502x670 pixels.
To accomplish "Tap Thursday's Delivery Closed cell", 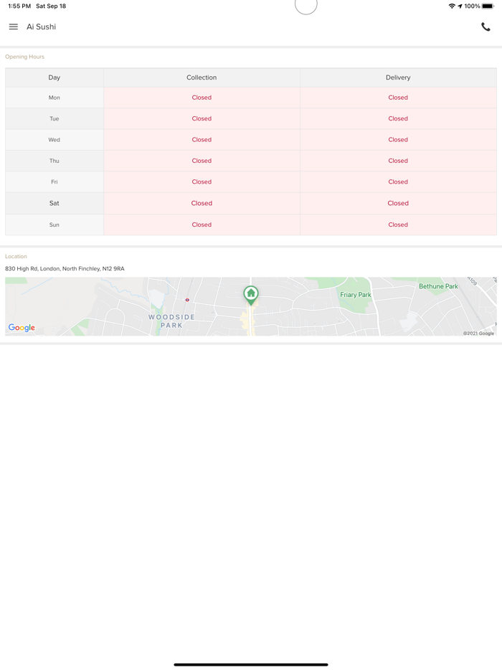I will click(x=398, y=161).
